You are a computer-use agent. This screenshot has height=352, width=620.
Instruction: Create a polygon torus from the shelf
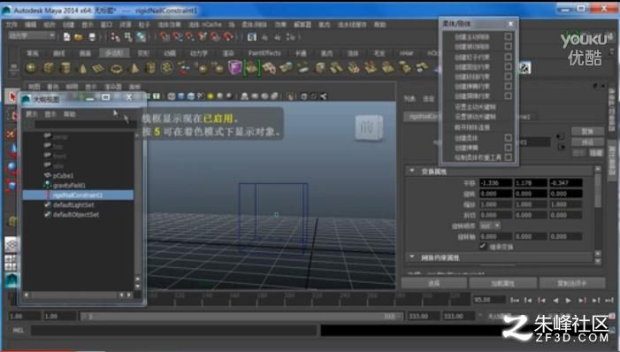pyautogui.click(x=116, y=69)
